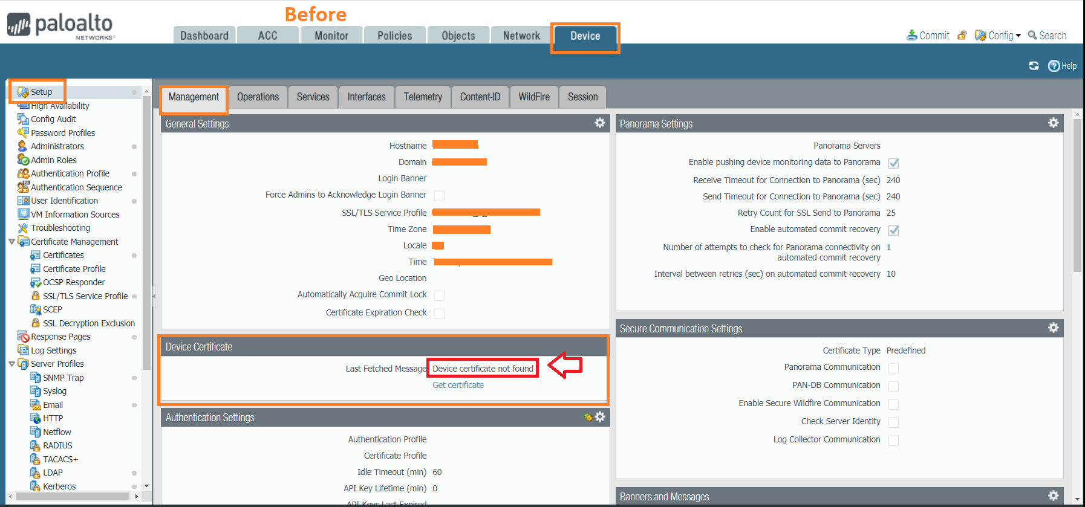
Task: Click the Admin Roles icon
Action: pyautogui.click(x=23, y=160)
